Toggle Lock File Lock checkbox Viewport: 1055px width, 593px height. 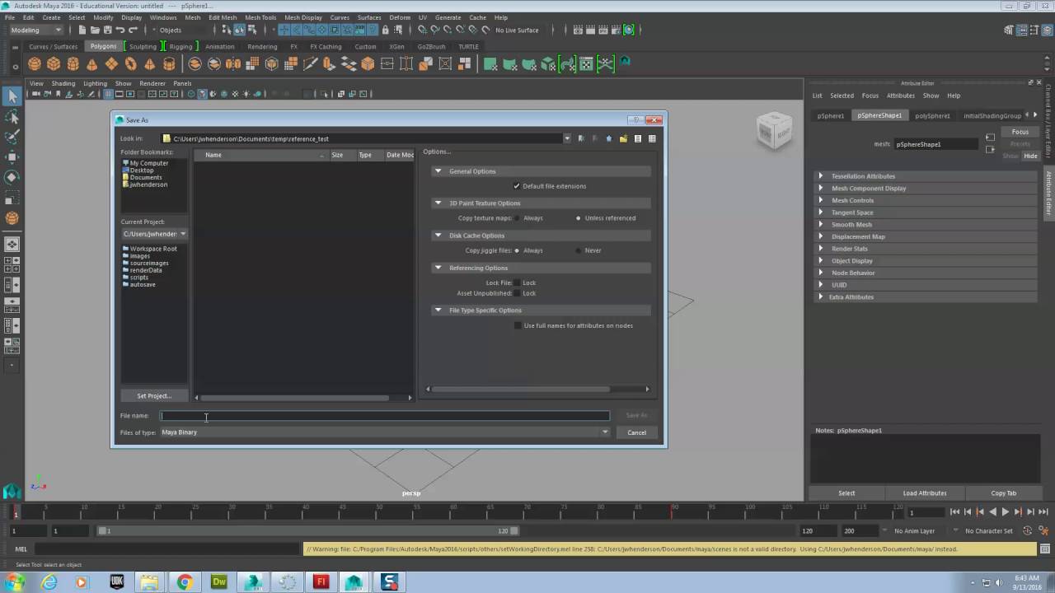click(x=518, y=282)
